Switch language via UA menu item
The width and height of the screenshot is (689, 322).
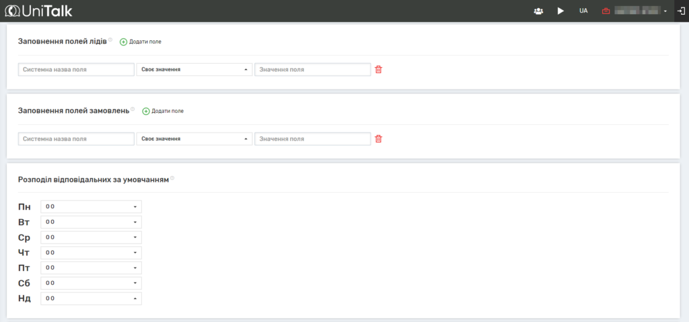coord(583,11)
